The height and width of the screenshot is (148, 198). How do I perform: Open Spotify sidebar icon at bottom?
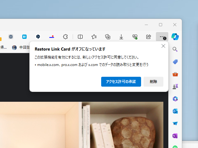pos(175,147)
